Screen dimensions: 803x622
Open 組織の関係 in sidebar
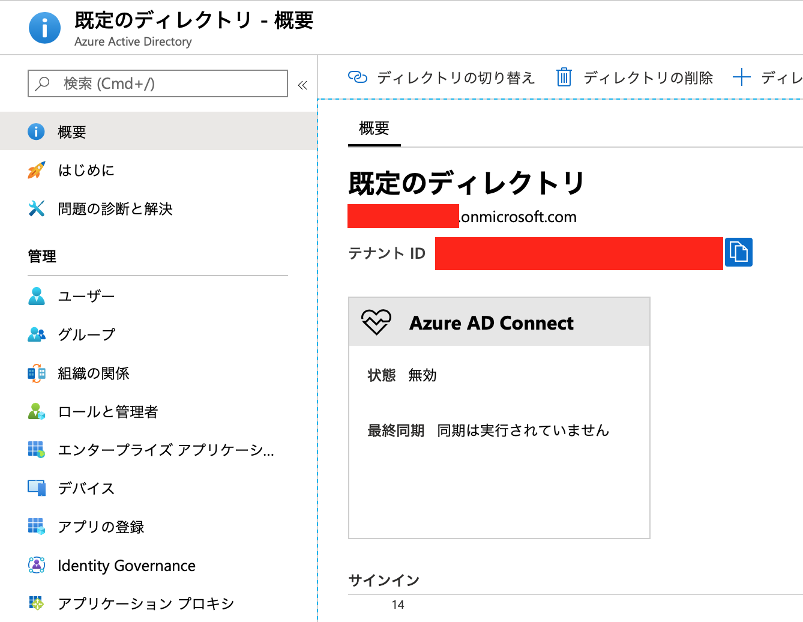point(93,373)
